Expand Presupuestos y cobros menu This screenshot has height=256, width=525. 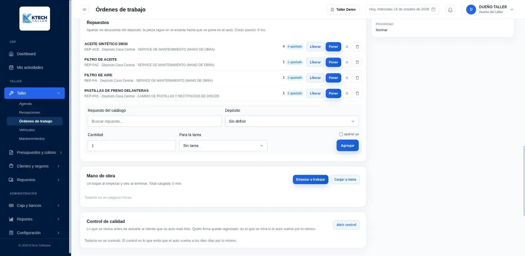(x=35, y=153)
